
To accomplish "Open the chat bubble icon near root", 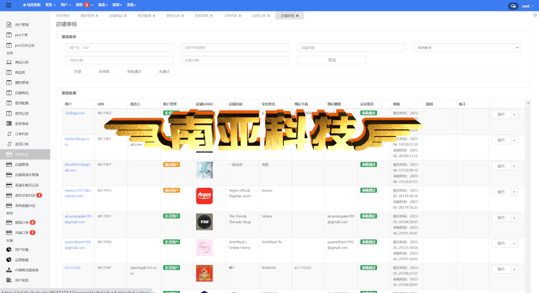I will pyautogui.click(x=513, y=6).
